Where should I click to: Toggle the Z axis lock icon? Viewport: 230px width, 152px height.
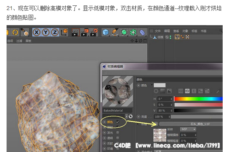click(55, 32)
